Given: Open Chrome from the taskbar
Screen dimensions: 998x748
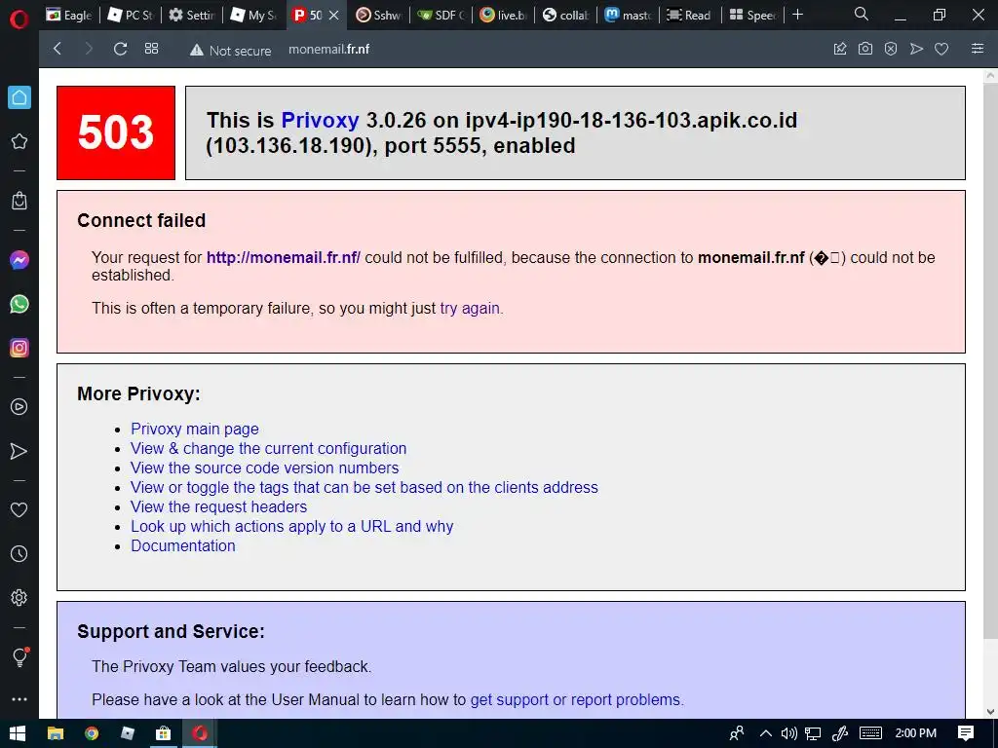Looking at the screenshot, I should [x=92, y=733].
